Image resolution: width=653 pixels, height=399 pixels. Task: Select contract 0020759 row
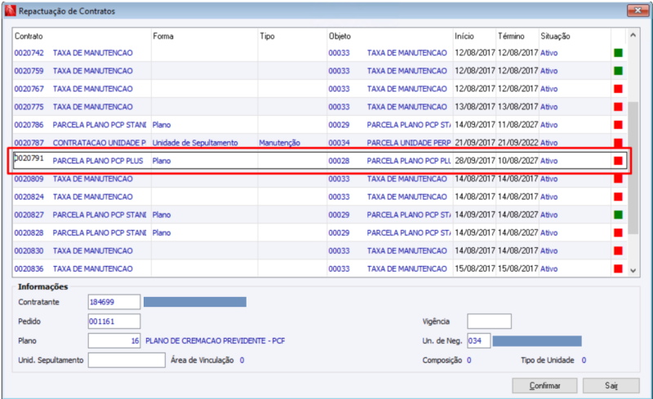click(x=320, y=71)
